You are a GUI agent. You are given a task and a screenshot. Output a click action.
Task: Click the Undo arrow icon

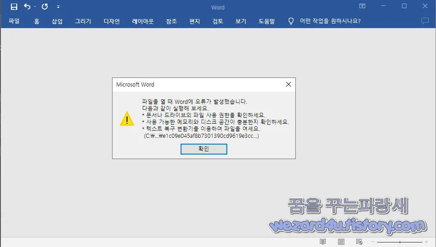click(27, 6)
